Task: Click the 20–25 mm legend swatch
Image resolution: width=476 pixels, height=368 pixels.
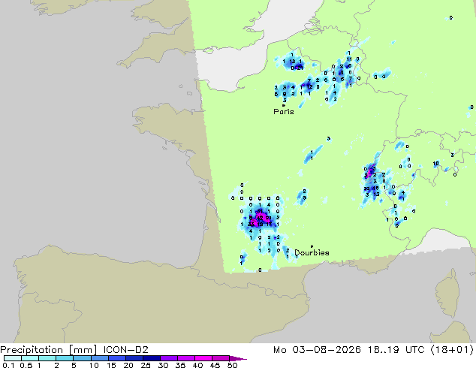Action: coord(134,358)
